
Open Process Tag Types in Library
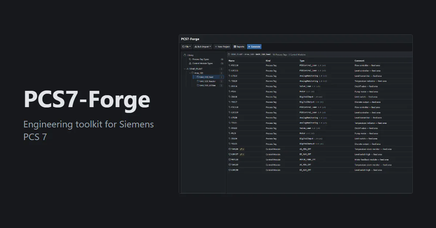(201, 59)
